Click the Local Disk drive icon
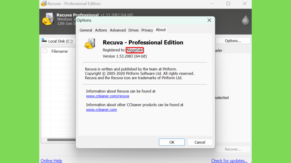The width and height of the screenshot is (291, 163). (44, 40)
